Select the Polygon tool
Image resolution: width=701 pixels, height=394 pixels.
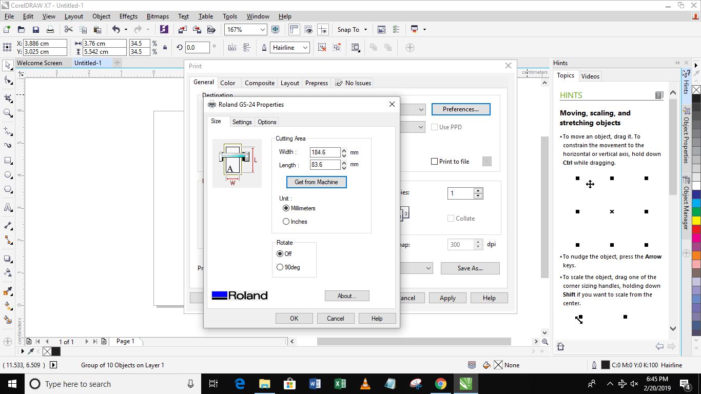pos(8,190)
